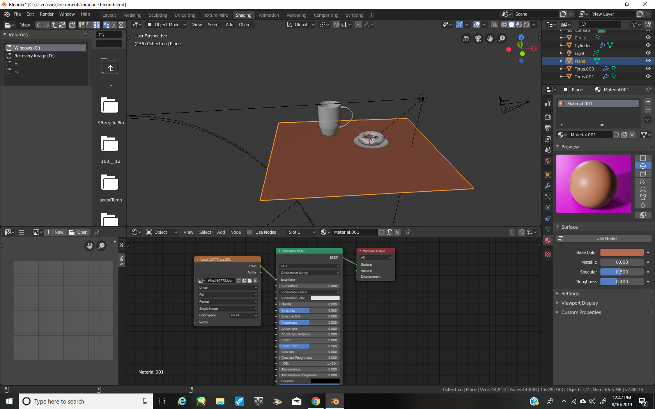Open the Christensen-Burley subsurface method dropdown
The height and width of the screenshot is (409, 655).
(308, 273)
